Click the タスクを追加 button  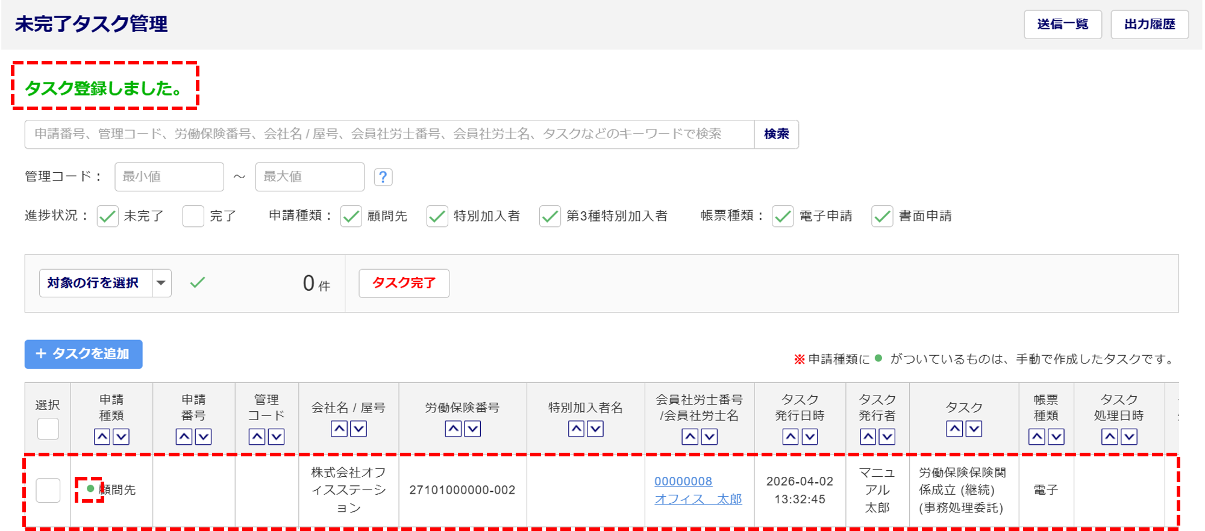click(x=83, y=354)
